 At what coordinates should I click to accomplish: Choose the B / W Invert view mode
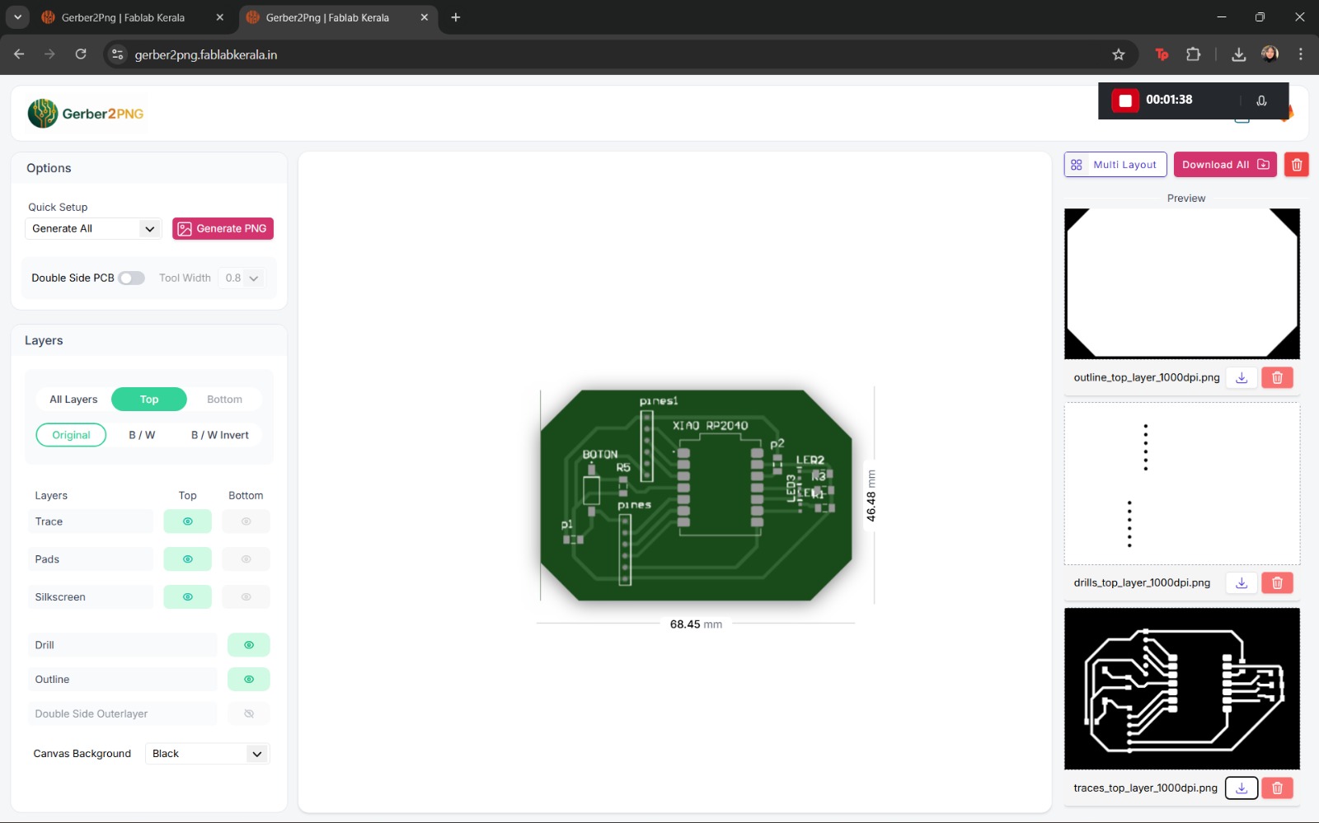click(220, 435)
